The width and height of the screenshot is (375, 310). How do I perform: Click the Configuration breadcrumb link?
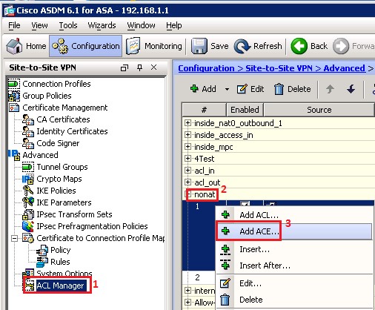(x=206, y=68)
